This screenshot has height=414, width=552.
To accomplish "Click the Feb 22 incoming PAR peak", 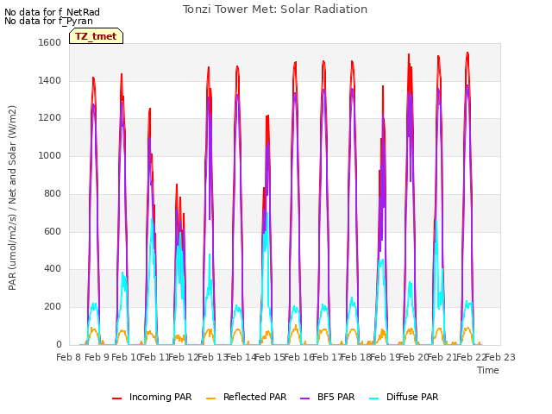I will pos(467,53).
